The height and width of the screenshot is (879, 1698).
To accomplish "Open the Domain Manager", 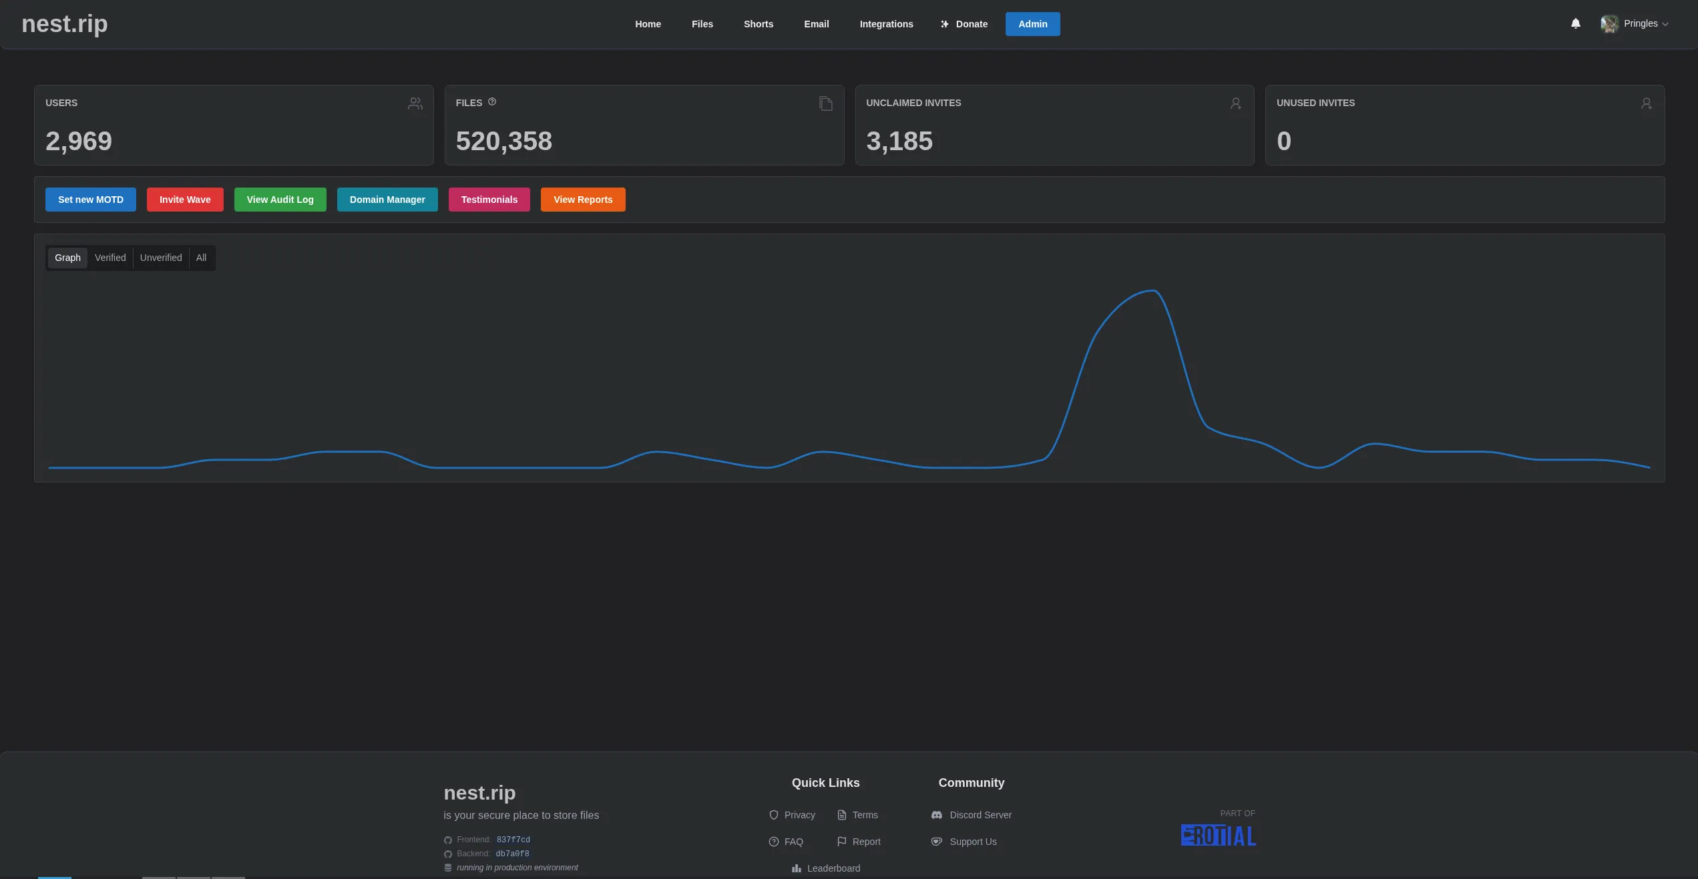I will click(x=387, y=200).
